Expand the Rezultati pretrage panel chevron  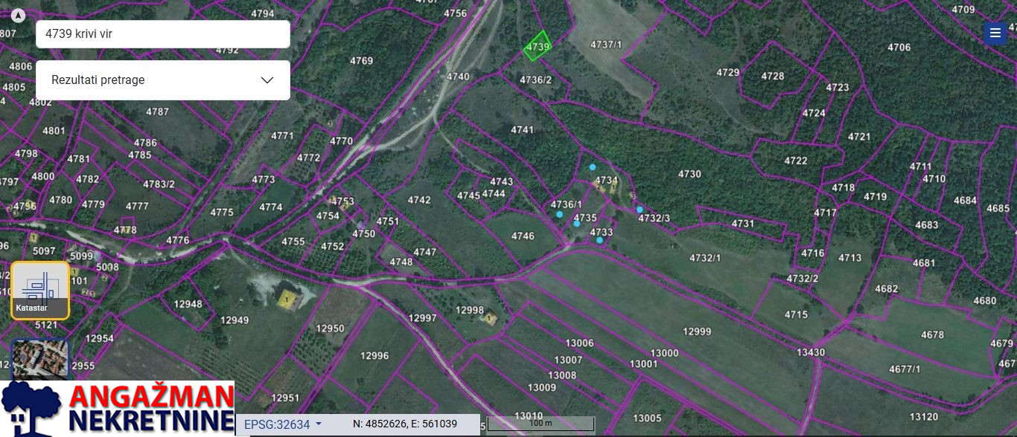pyautogui.click(x=267, y=80)
